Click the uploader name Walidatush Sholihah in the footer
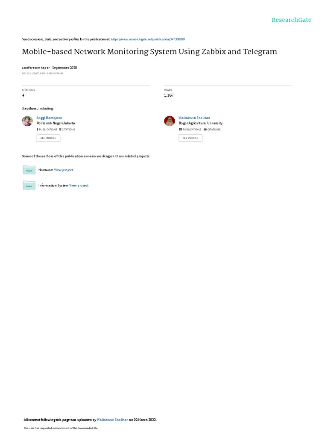This screenshot has width=328, height=438. (112, 420)
